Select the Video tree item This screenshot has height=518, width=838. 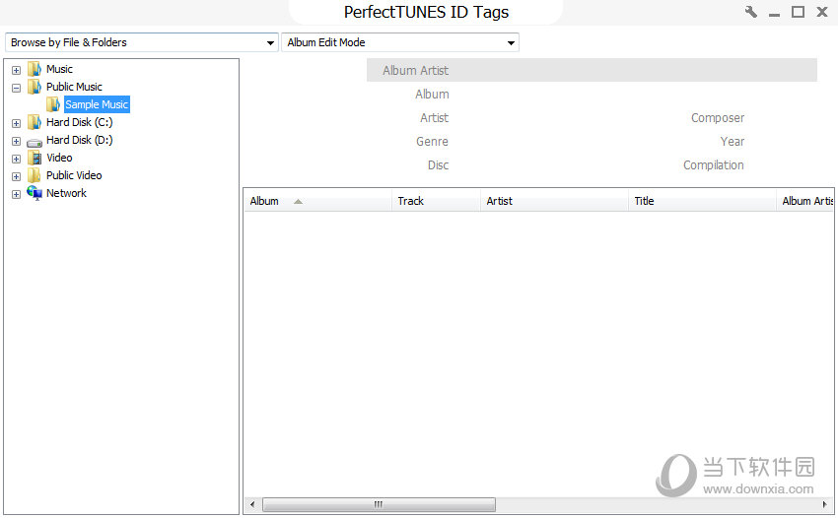[x=59, y=158]
